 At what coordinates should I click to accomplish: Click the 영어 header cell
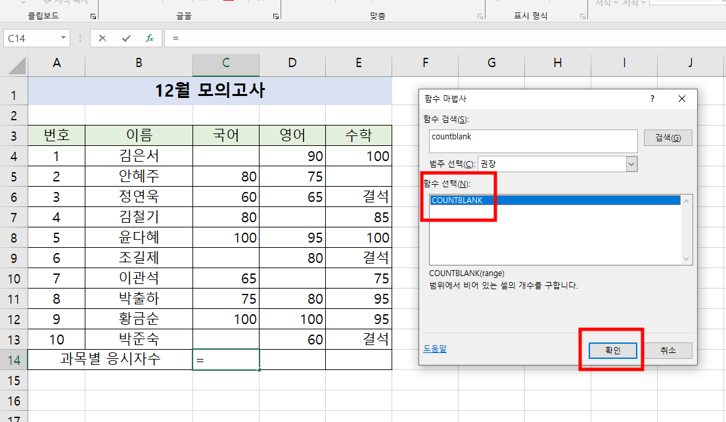tap(292, 135)
